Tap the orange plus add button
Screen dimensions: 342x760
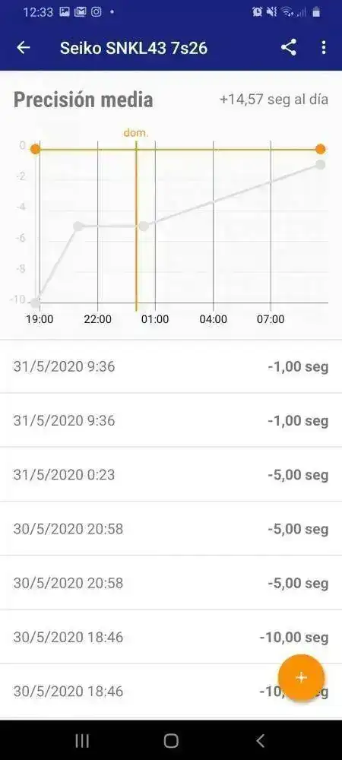(301, 677)
